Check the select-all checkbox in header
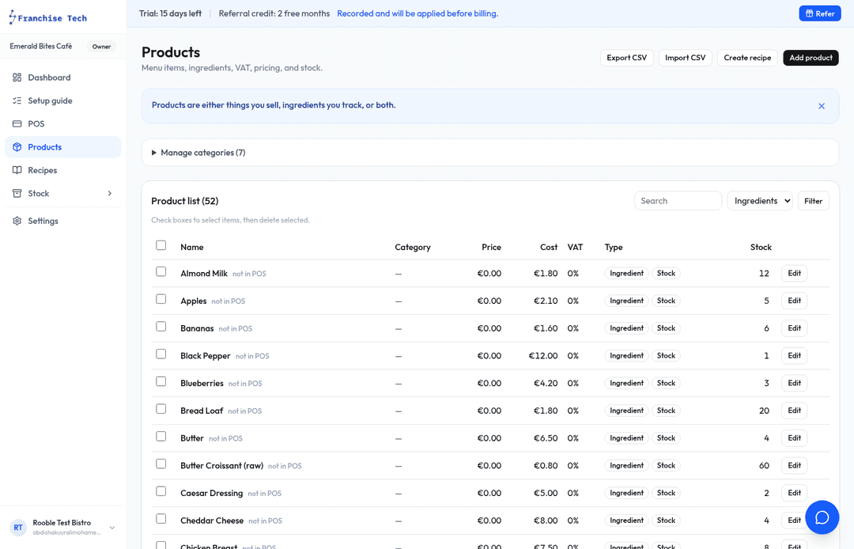Image resolution: width=854 pixels, height=549 pixels. click(161, 245)
